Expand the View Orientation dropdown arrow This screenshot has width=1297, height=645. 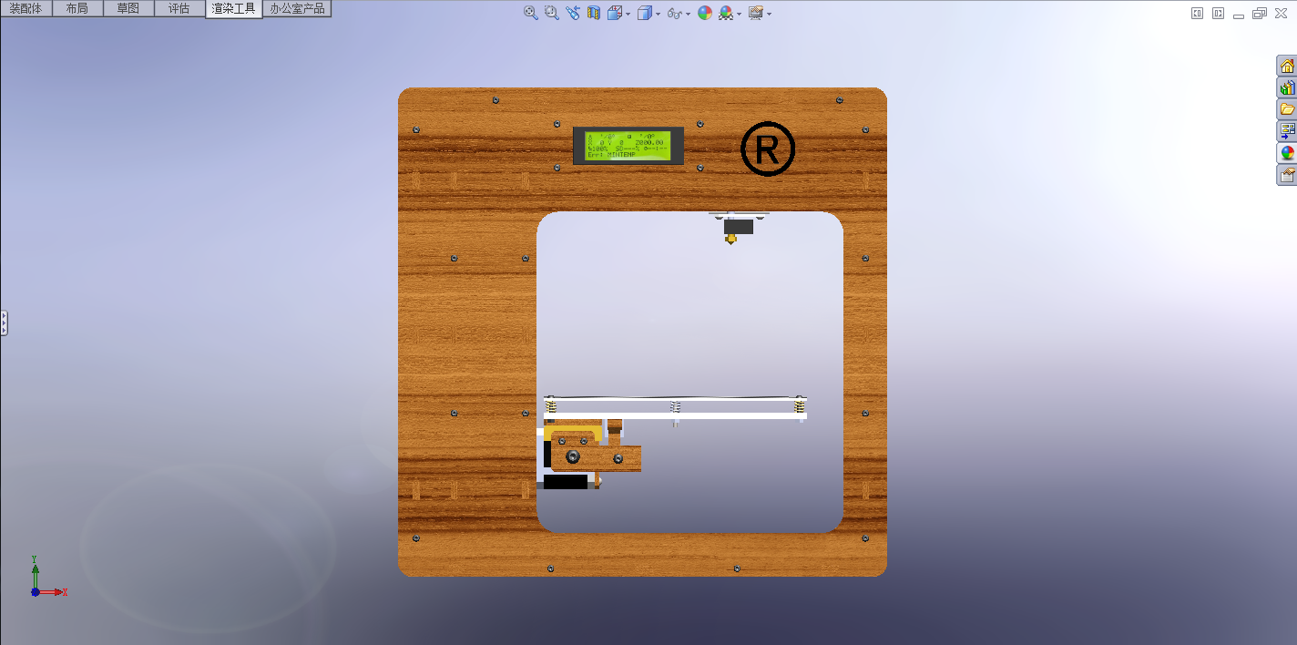[628, 14]
